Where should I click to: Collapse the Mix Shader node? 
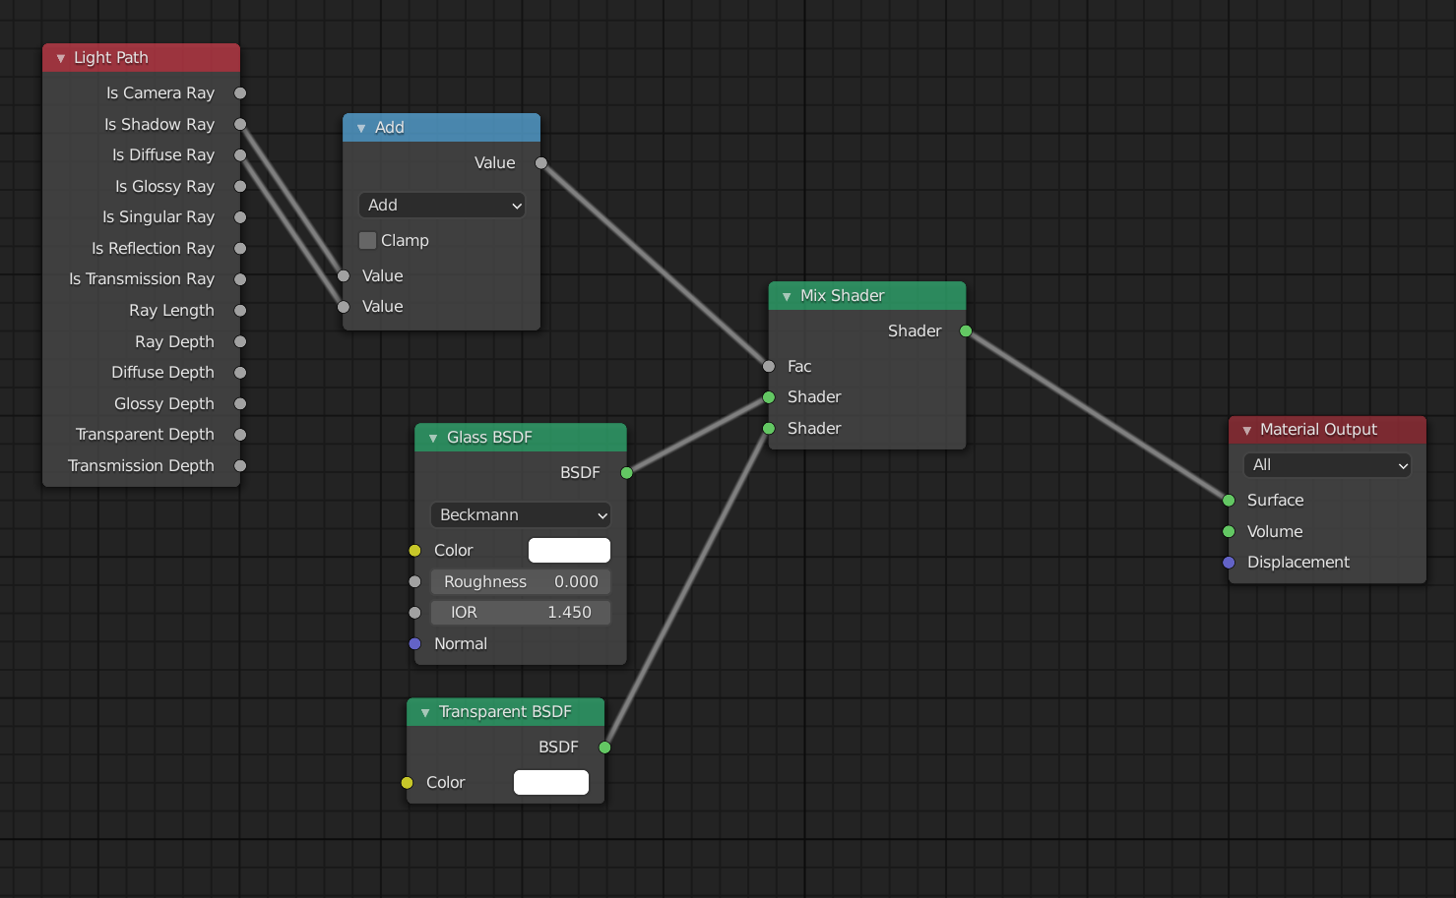(787, 296)
